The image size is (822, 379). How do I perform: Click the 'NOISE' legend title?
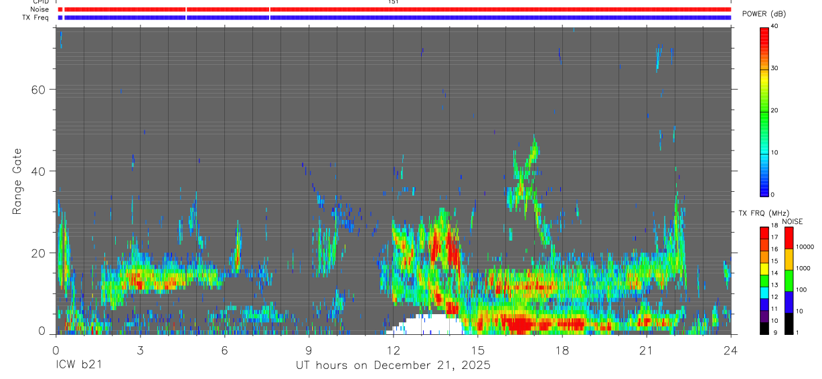tap(793, 221)
